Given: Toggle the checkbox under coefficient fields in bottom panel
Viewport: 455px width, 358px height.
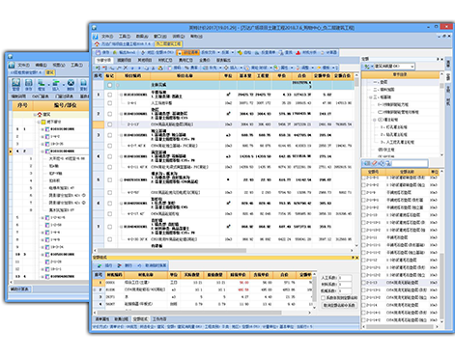Looking at the screenshot, I should pyautogui.click(x=323, y=298).
